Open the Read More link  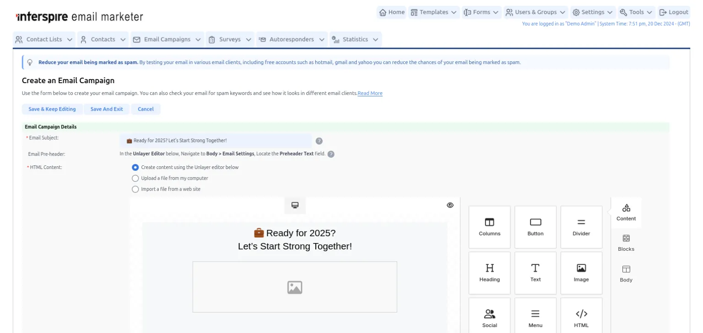click(x=370, y=93)
